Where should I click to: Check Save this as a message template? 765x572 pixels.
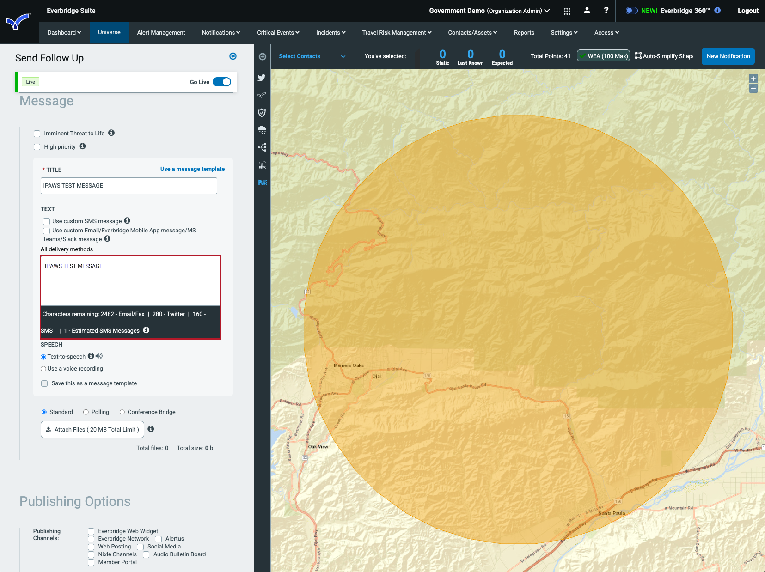(44, 383)
